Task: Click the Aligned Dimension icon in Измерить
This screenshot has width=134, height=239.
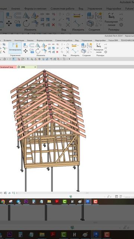Action: tap(74, 51)
